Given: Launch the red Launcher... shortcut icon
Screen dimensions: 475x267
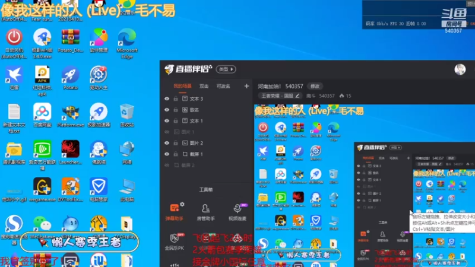Looking at the screenshot, I should (x=70, y=153).
